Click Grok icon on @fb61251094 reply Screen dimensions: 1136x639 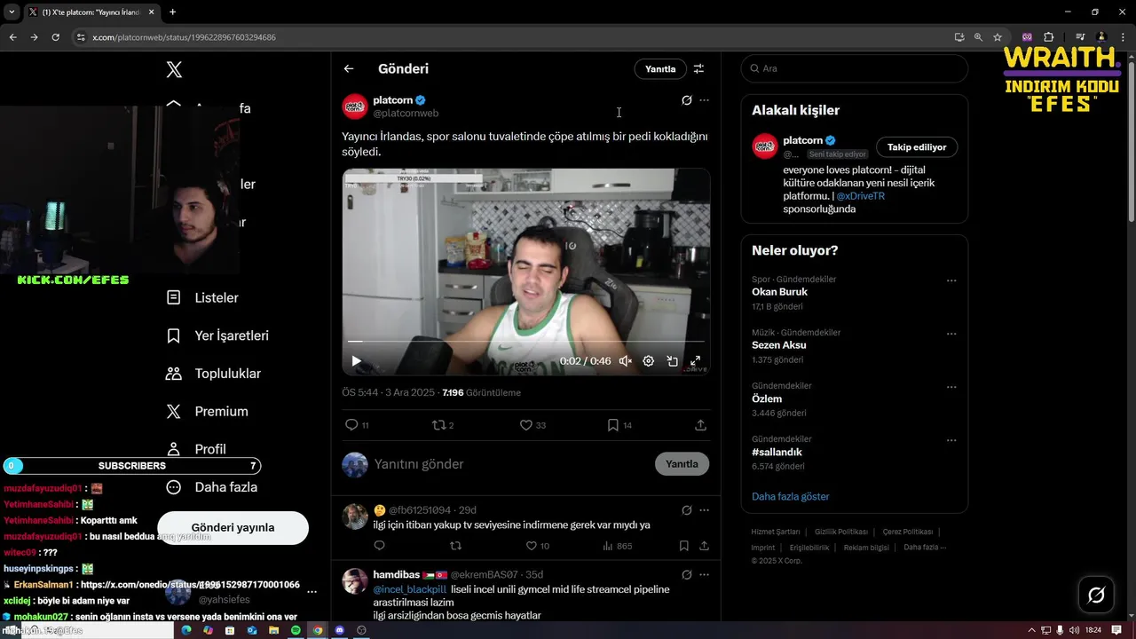click(x=686, y=510)
